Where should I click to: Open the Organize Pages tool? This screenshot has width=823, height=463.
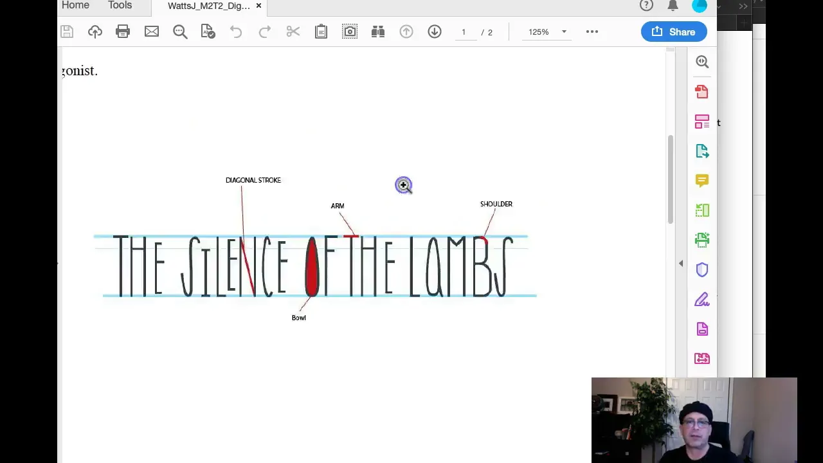click(702, 210)
